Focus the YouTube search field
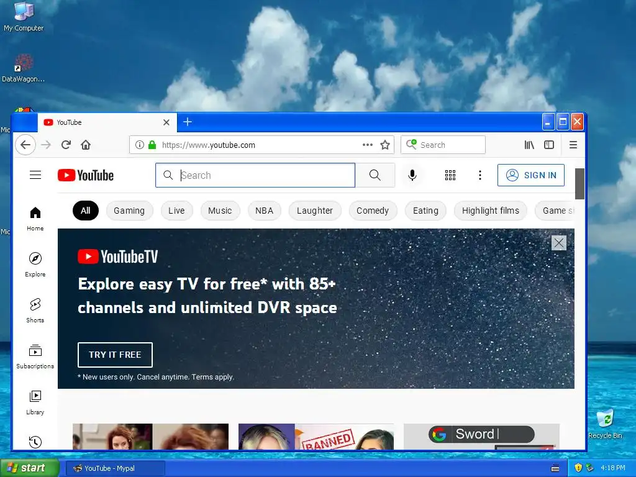This screenshot has height=477, width=636. click(255, 175)
